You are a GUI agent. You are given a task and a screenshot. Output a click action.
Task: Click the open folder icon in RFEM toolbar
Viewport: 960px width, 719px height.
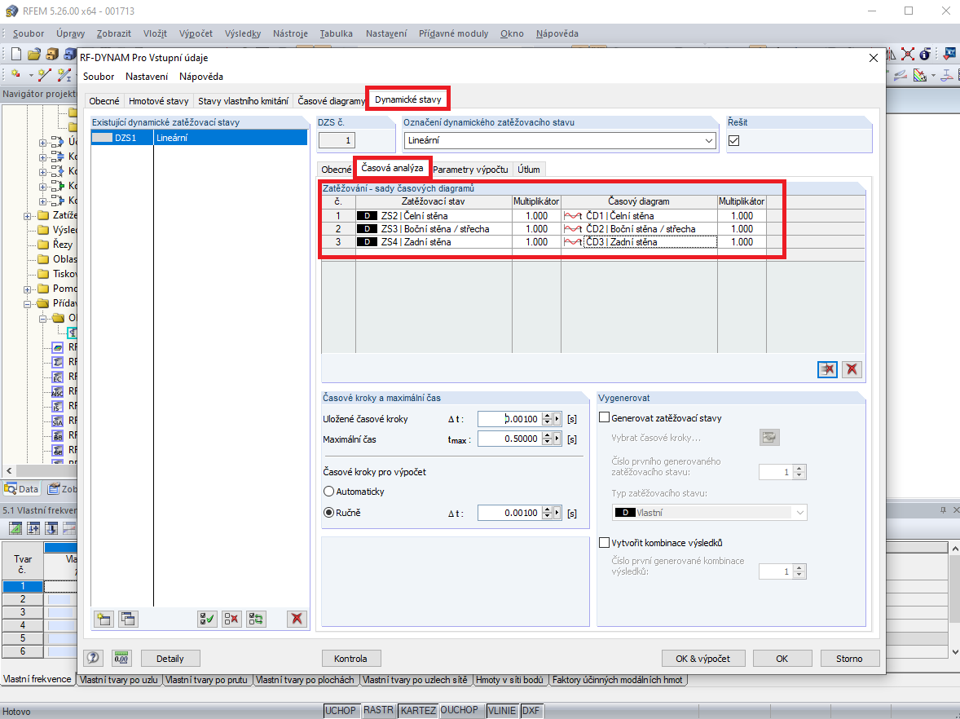click(x=34, y=55)
